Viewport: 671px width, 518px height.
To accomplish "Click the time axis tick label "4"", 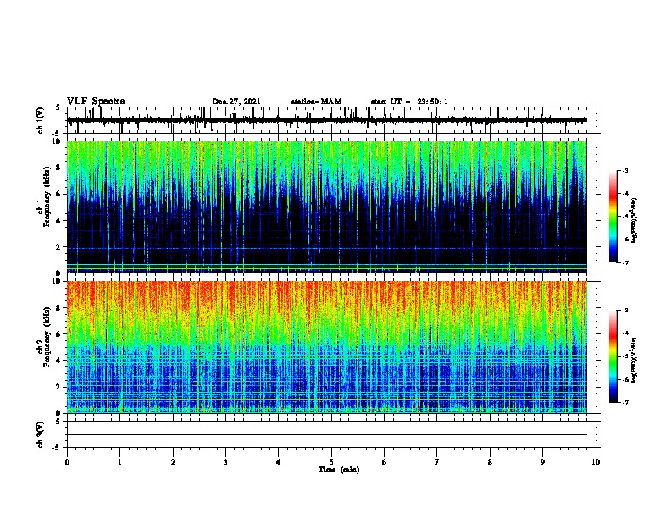I will coord(279,462).
